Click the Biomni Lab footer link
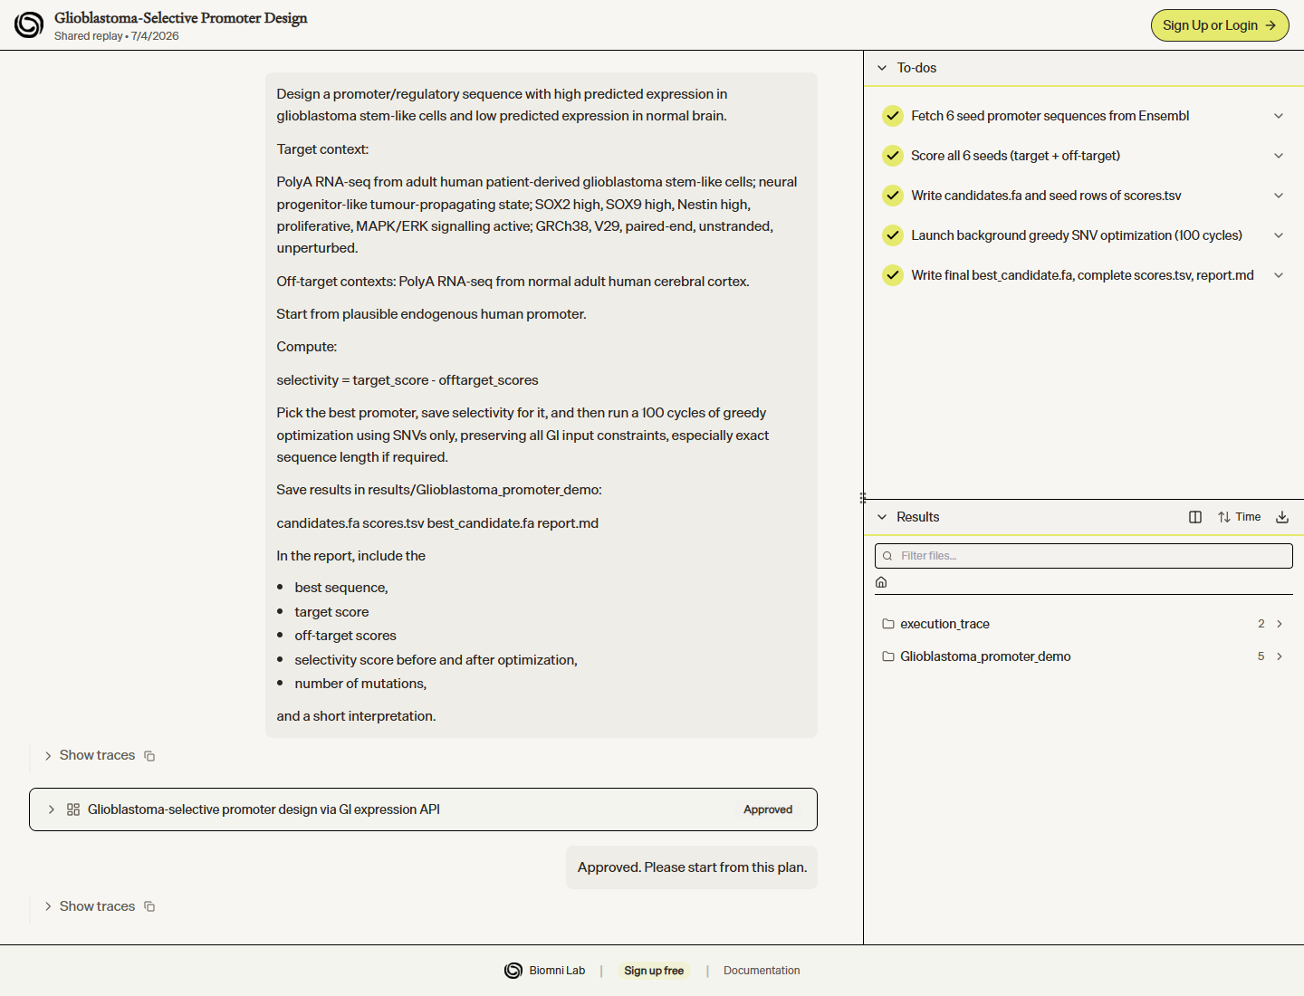1304x996 pixels. [545, 971]
